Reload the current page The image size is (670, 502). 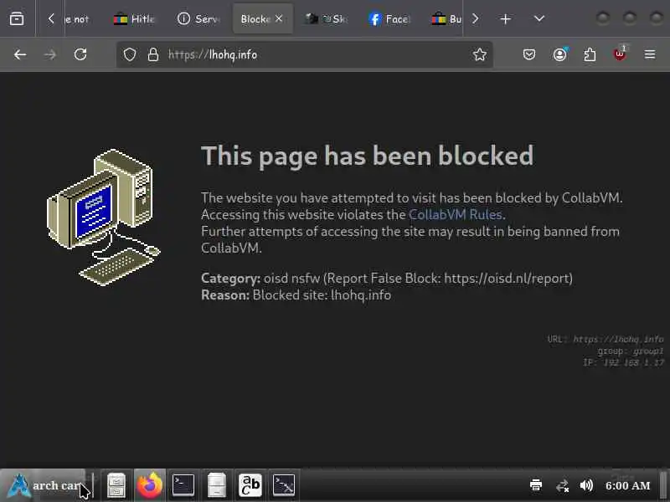(x=80, y=54)
